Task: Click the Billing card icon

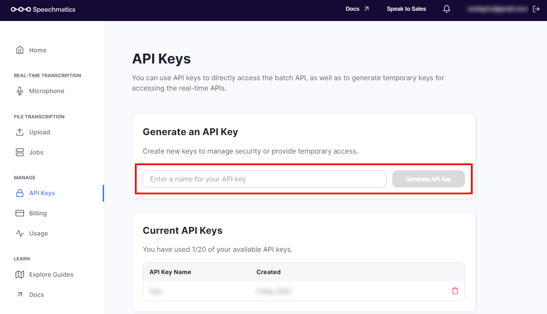Action: (20, 213)
